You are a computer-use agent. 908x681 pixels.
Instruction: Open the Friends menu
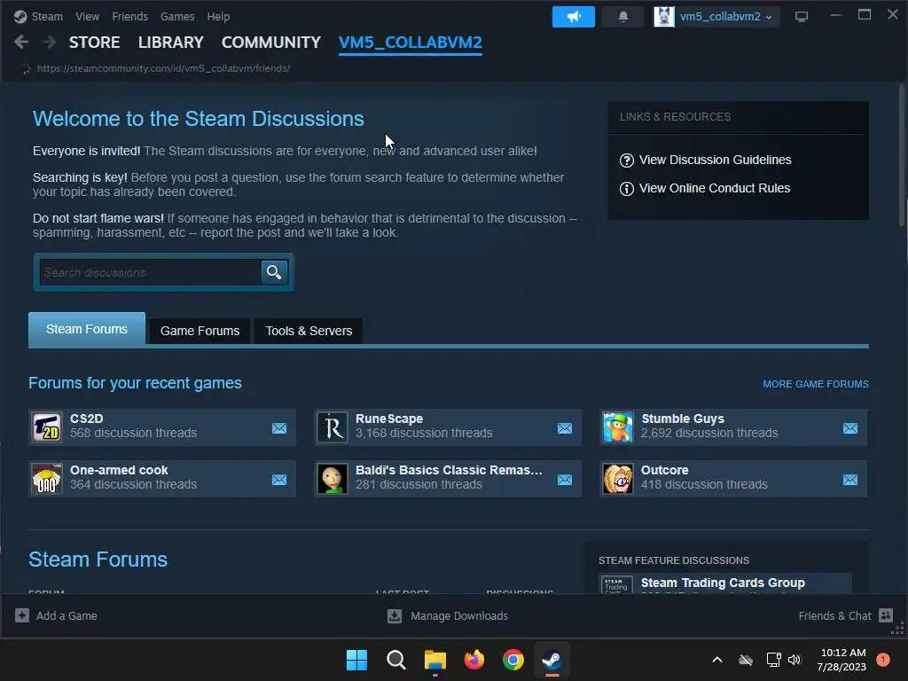pyautogui.click(x=129, y=17)
